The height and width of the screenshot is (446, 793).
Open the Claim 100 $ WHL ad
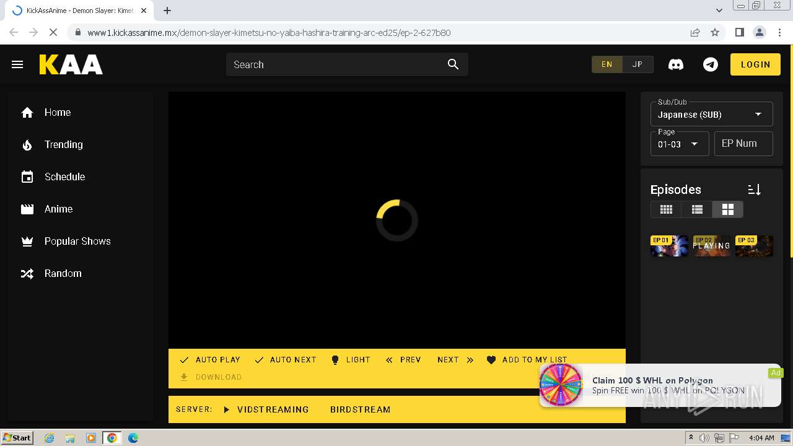click(660, 385)
